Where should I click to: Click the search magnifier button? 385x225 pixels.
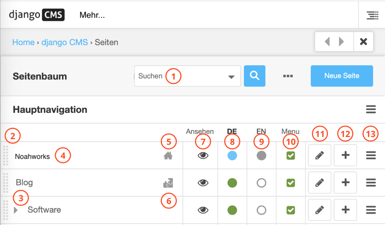point(255,76)
